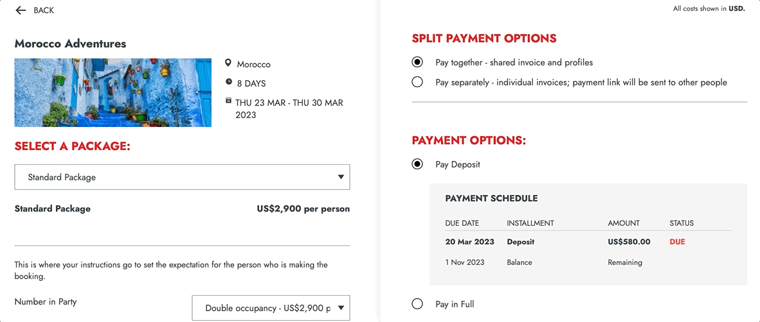760x322 pixels.
Task: Click the back arrow icon
Action: [21, 10]
